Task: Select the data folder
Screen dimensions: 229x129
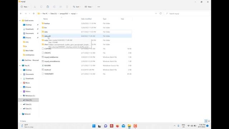Action: pos(87,32)
